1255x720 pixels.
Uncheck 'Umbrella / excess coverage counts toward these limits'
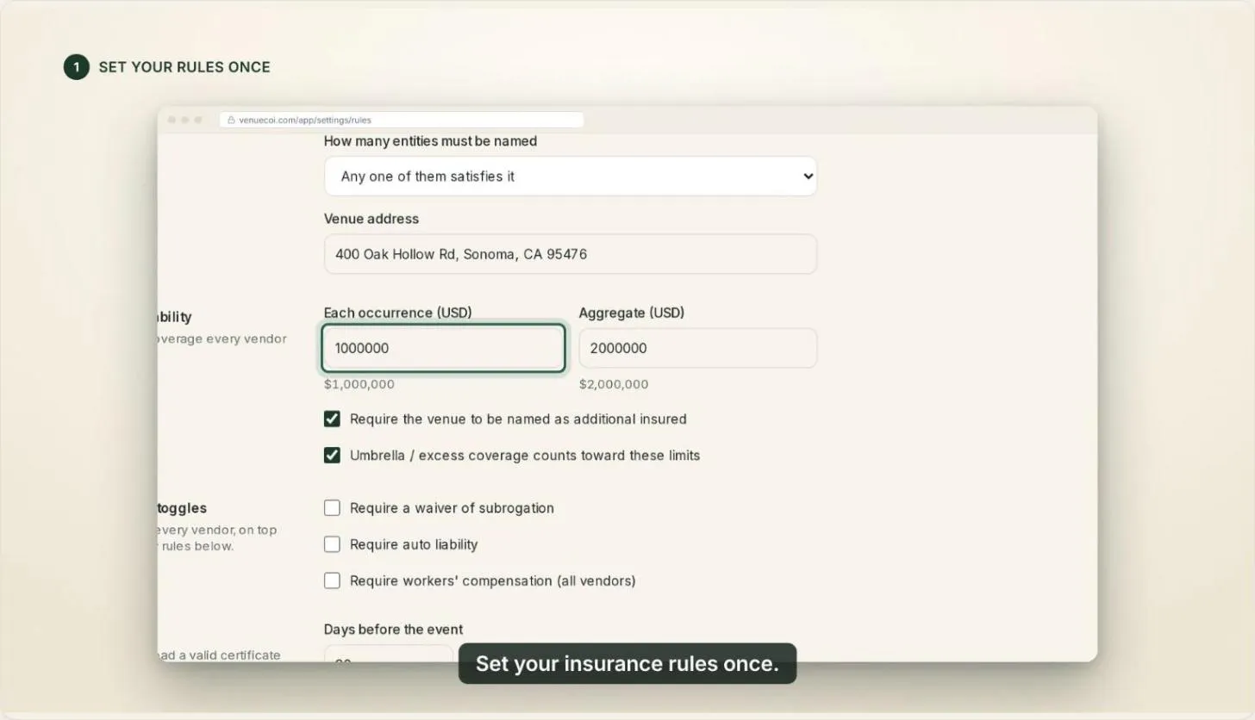(332, 455)
